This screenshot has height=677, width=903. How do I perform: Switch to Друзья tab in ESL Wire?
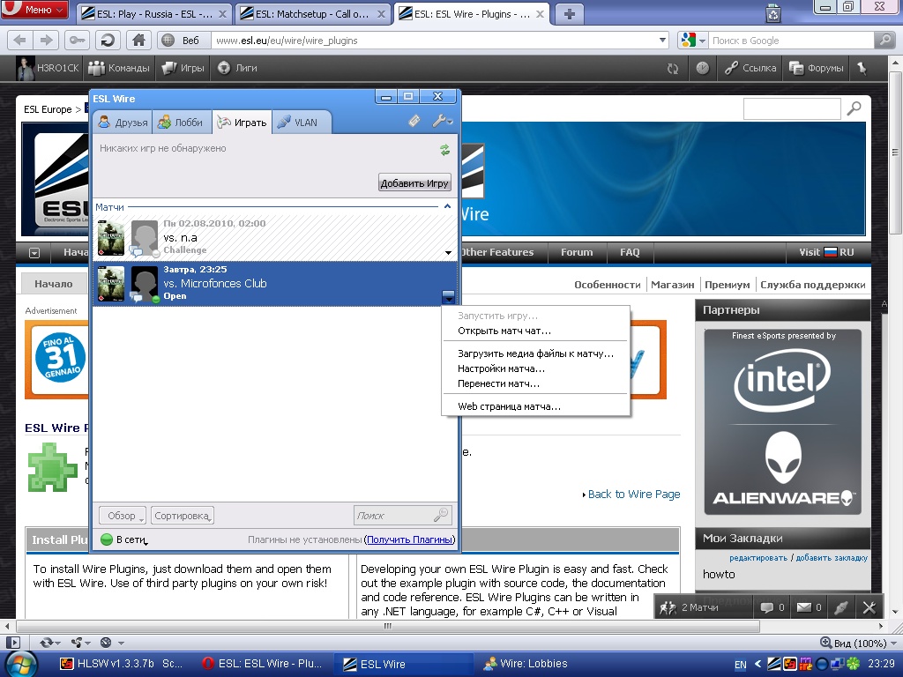[x=123, y=122]
